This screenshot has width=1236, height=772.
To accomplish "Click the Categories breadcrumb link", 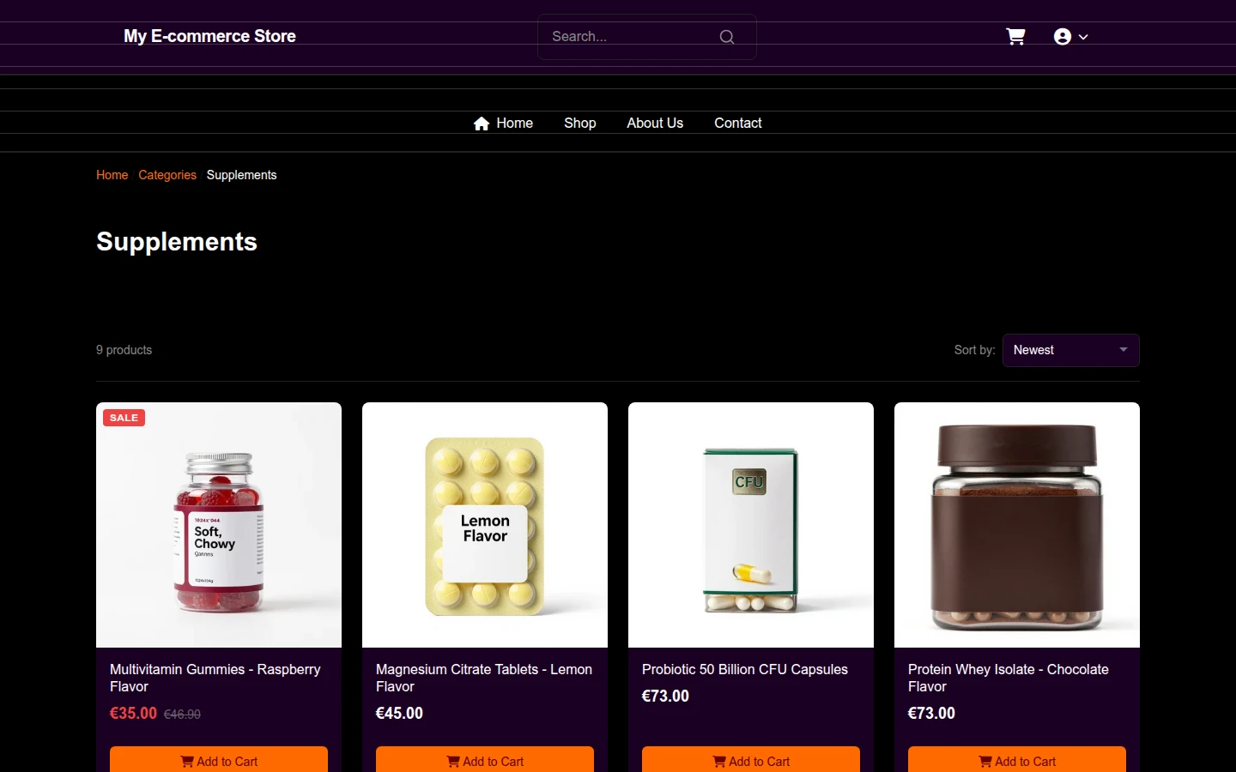I will pyautogui.click(x=167, y=175).
